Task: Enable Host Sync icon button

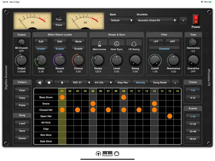Action: click(x=117, y=45)
